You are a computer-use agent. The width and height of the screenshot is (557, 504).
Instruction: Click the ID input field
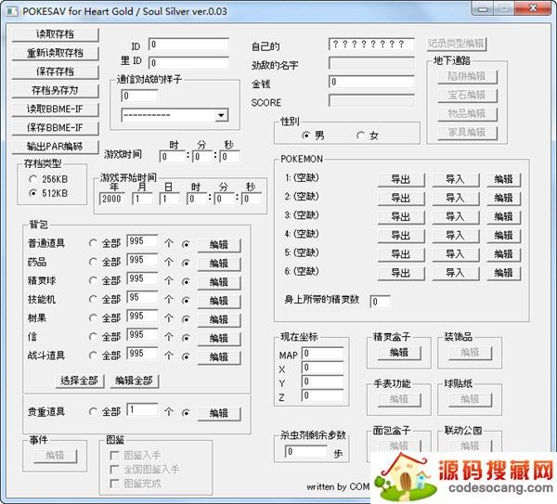(188, 45)
